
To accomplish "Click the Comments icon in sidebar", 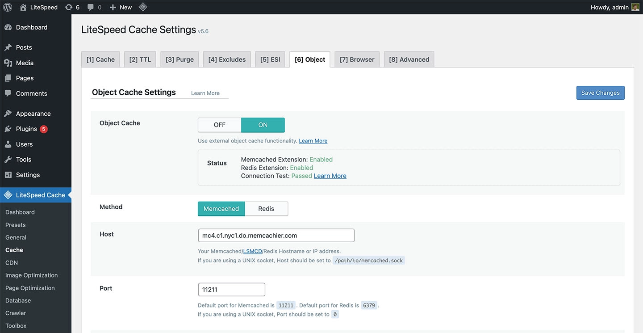I will point(8,93).
